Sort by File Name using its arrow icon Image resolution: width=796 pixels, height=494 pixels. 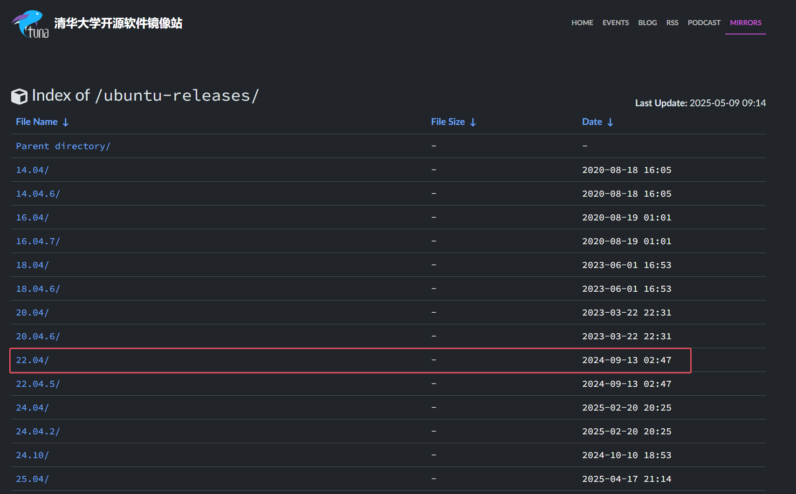(x=66, y=122)
